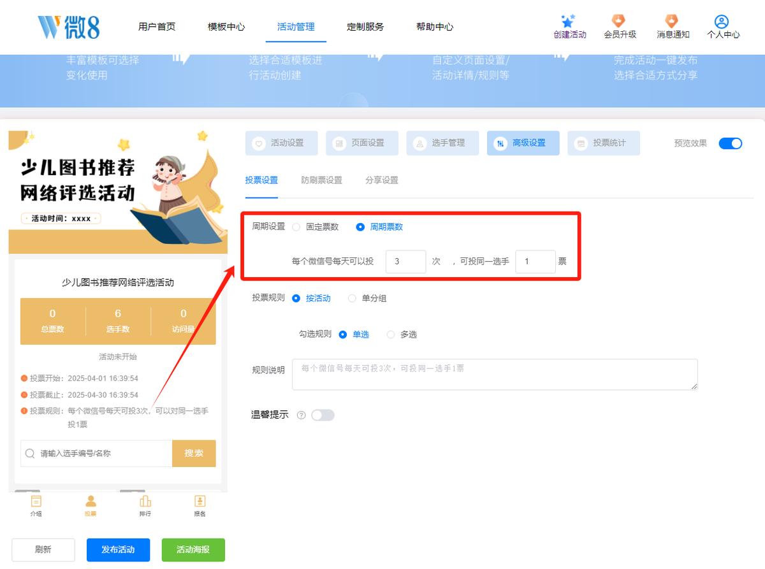
Task: Open 消息通知 icon
Action: 672,21
